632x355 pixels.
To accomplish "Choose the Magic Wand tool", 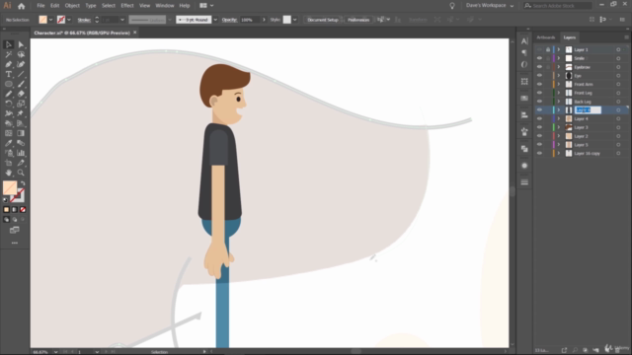I will point(9,55).
